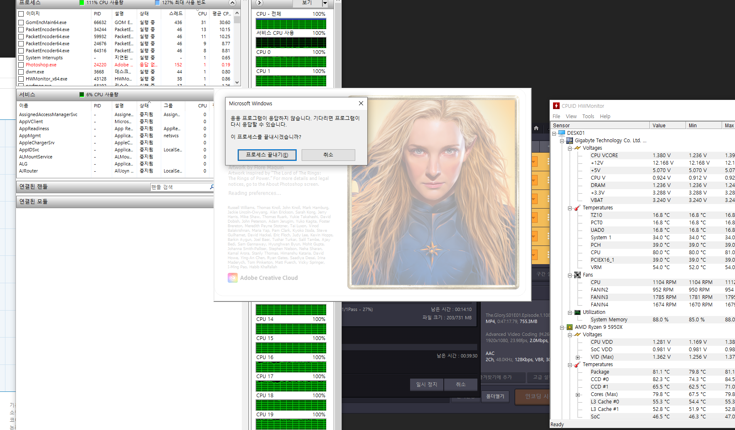Click the CPU - 전체 usage graph
The height and width of the screenshot is (430, 735).
click(x=291, y=24)
